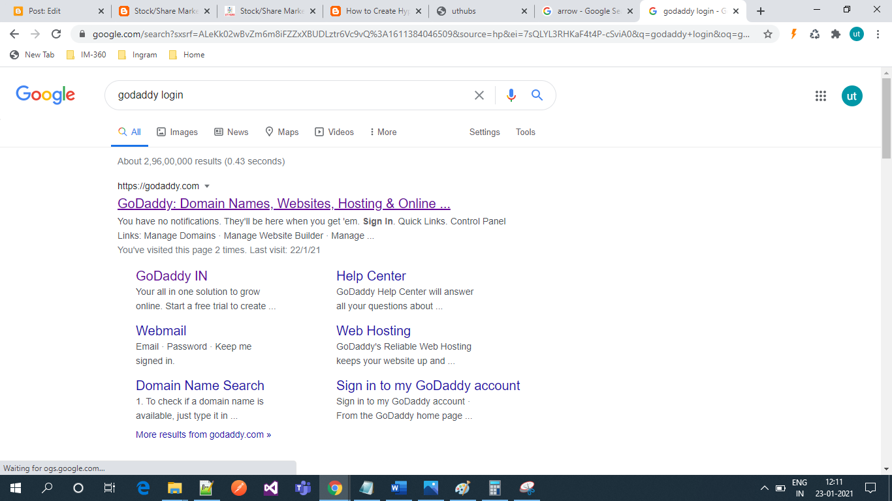This screenshot has width=892, height=501.
Task: Switch to 'arrow - Google Se' tab
Action: tap(586, 11)
